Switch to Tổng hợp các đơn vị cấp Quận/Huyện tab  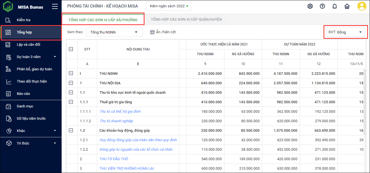186,20
